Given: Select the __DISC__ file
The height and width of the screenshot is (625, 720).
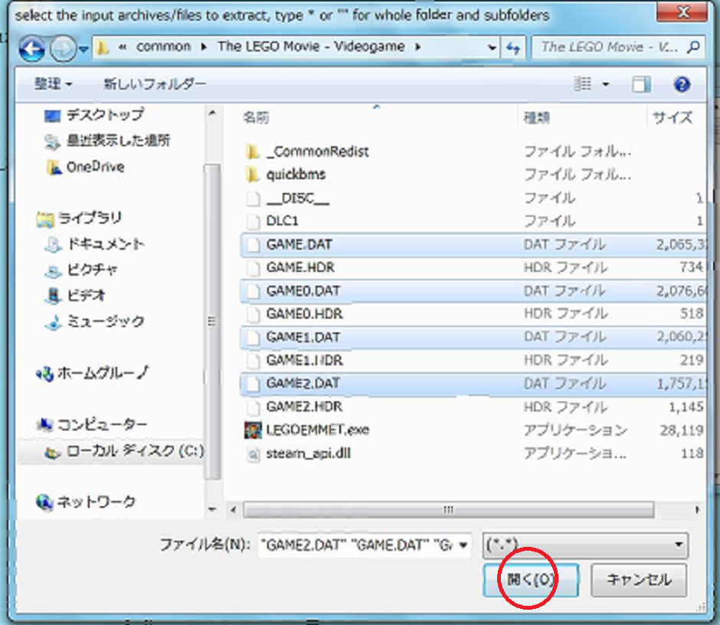Looking at the screenshot, I should [297, 198].
